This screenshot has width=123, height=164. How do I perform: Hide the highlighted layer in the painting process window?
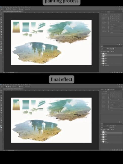101,55
